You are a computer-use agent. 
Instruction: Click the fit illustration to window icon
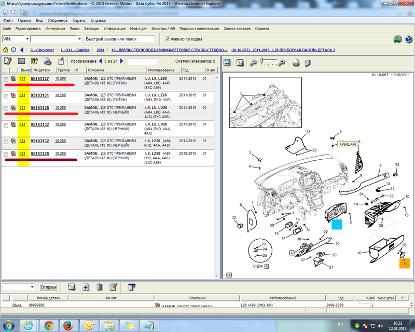coord(240,62)
